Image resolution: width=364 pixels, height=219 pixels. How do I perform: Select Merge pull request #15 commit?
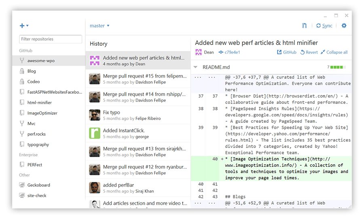coord(138,79)
